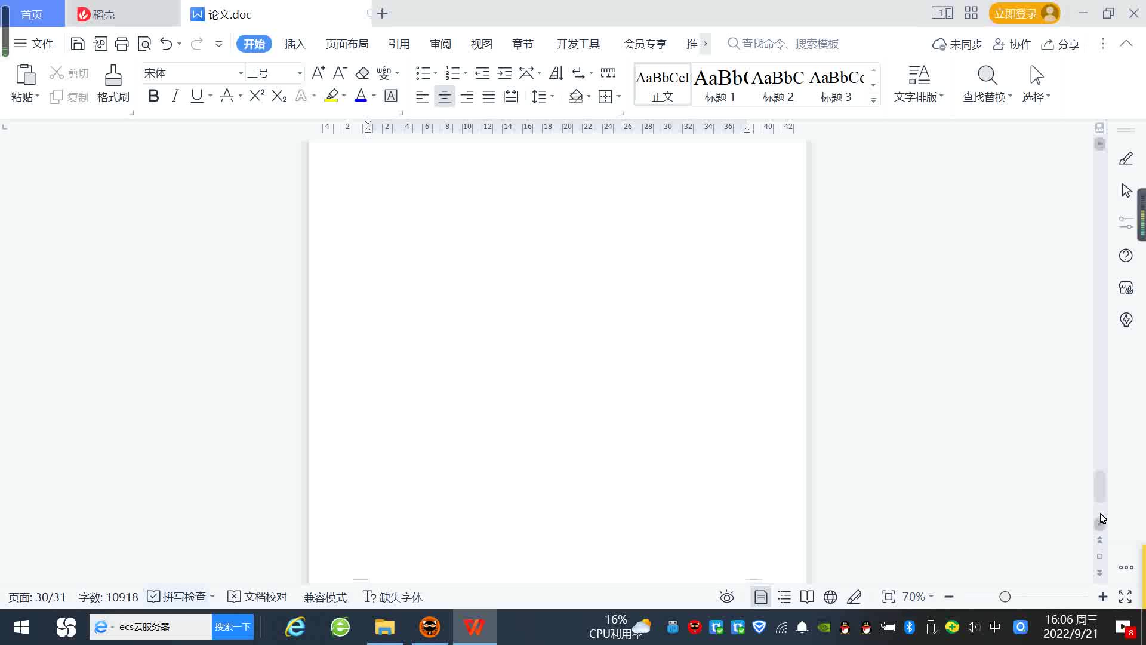Click the zoom slider handle
1146x645 pixels.
[1005, 597]
